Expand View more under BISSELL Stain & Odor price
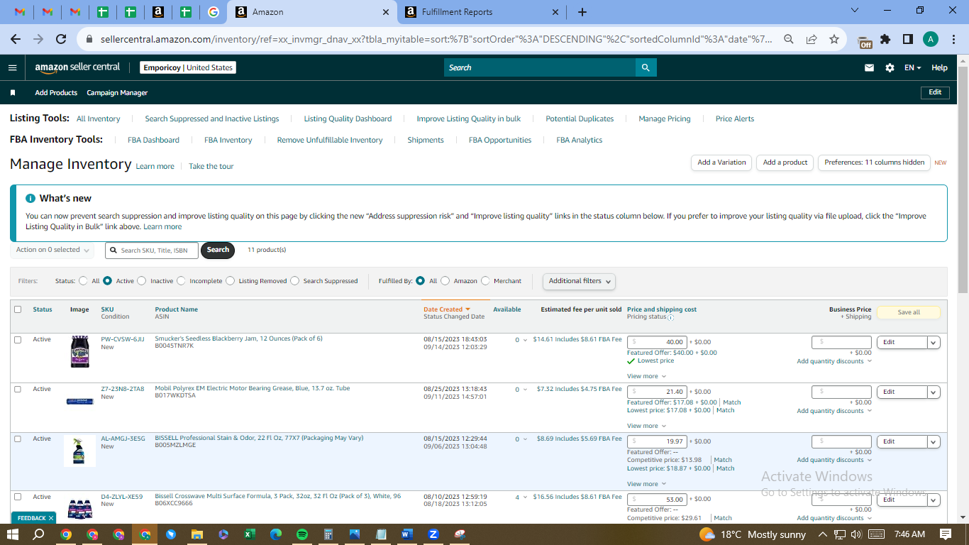 (646, 484)
